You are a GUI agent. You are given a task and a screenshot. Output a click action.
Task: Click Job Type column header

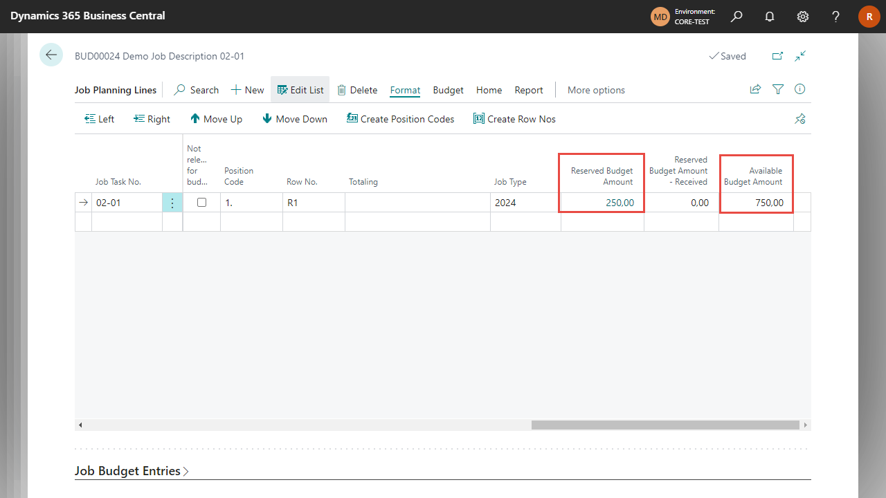click(x=510, y=182)
